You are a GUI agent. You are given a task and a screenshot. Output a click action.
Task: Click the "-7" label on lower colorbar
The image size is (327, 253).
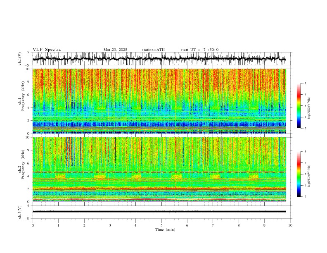[x=305, y=197]
